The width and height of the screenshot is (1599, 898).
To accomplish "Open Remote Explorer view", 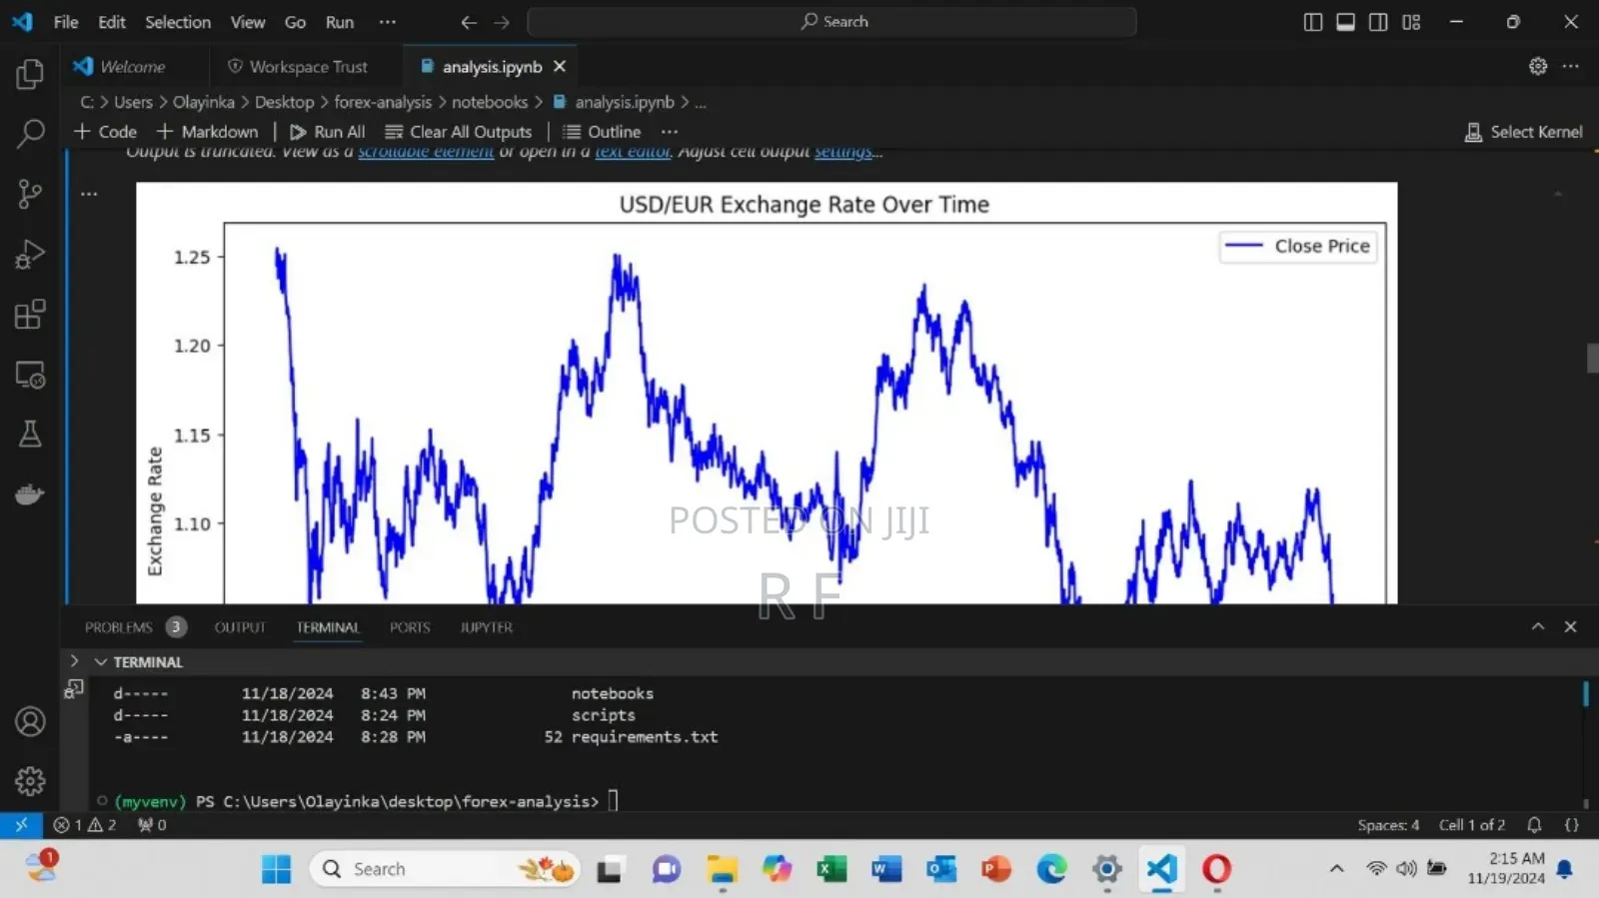I will pos(30,375).
